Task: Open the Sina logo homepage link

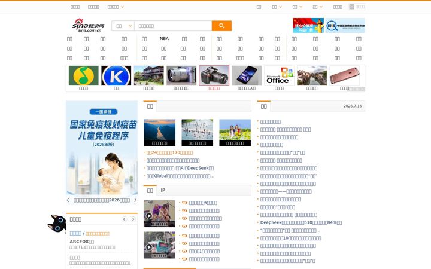Action: 89,26
